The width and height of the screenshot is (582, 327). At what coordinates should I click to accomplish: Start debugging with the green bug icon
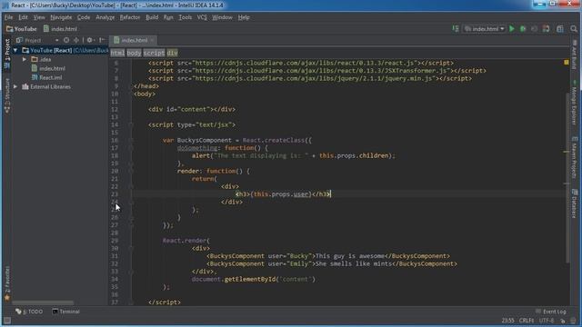click(x=523, y=28)
